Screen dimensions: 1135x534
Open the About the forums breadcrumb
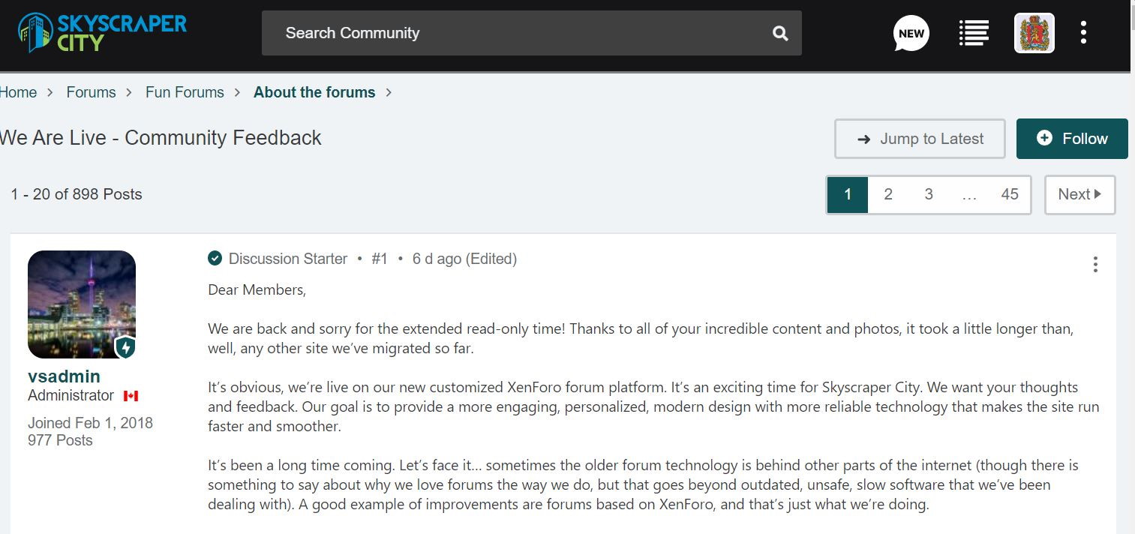click(314, 92)
